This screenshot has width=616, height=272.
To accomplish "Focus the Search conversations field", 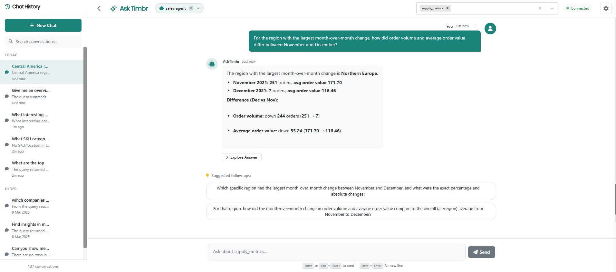I will [43, 41].
